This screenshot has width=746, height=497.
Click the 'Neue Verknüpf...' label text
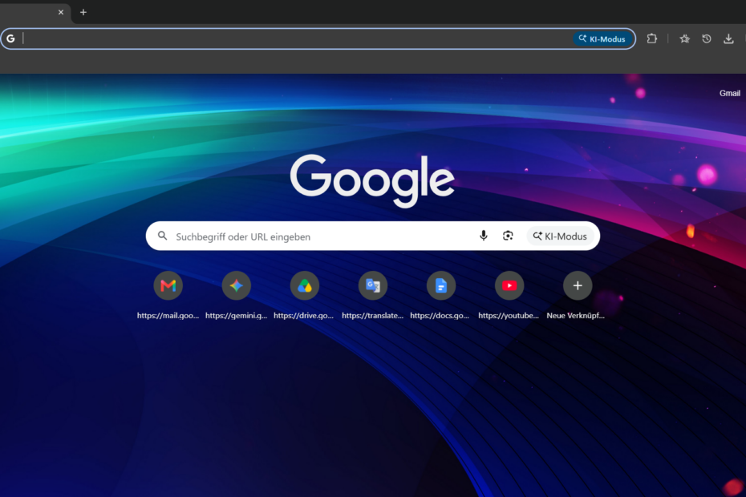576,315
